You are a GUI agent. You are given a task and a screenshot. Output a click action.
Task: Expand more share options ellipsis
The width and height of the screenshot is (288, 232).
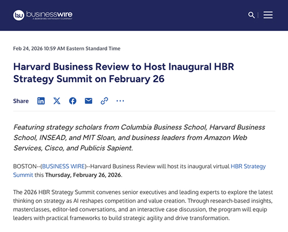click(x=120, y=100)
